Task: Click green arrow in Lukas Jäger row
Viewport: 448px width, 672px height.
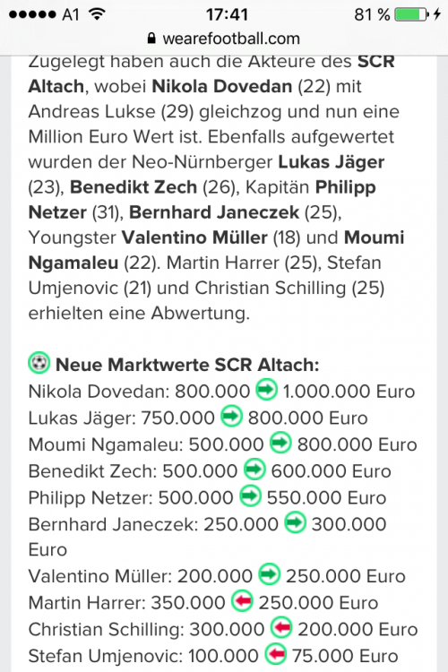Action: click(231, 416)
